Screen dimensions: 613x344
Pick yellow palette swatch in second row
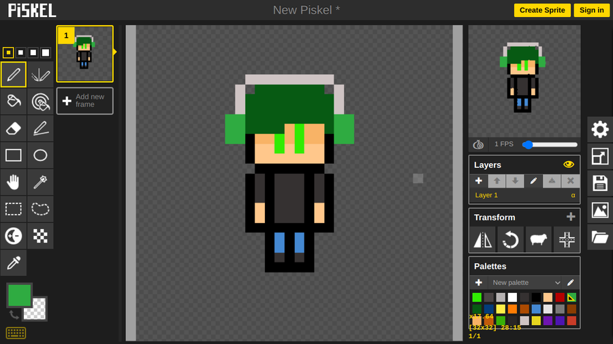(x=501, y=309)
